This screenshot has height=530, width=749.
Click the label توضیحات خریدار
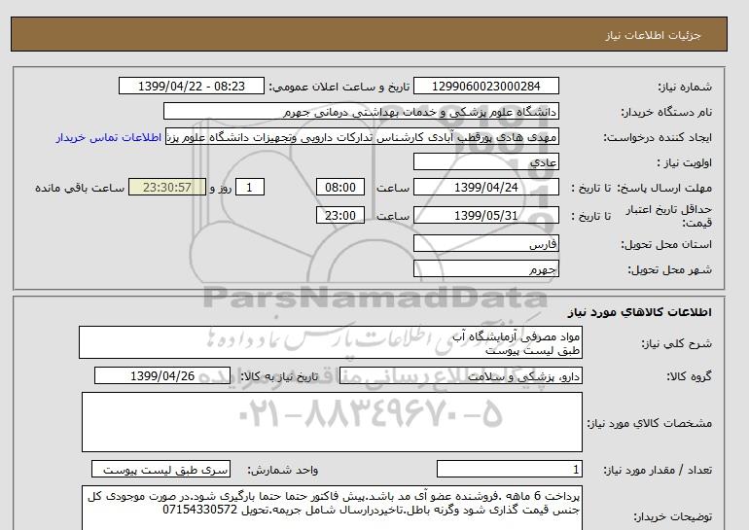click(x=672, y=516)
